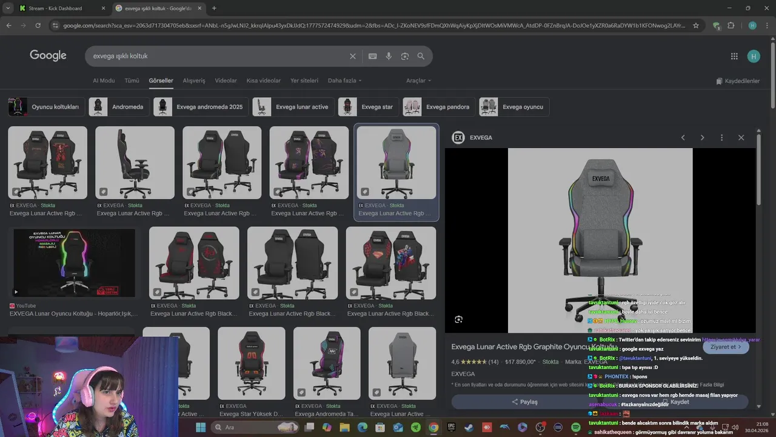Image resolution: width=776 pixels, height=437 pixels.
Task: Open Kaydedilenler saved items
Action: 737,81
